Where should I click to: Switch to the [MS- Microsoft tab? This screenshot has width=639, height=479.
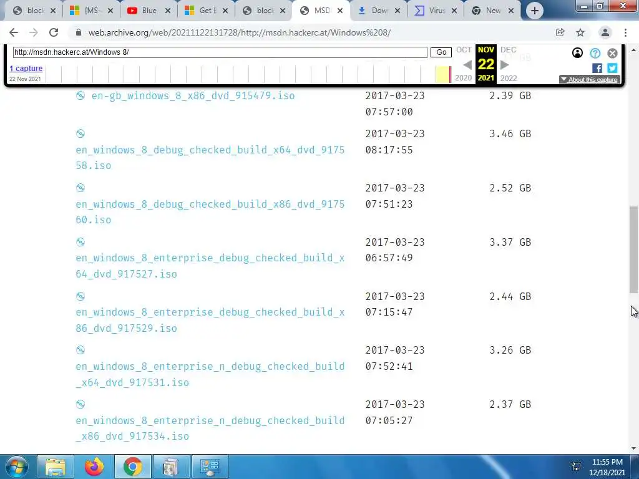click(x=92, y=11)
